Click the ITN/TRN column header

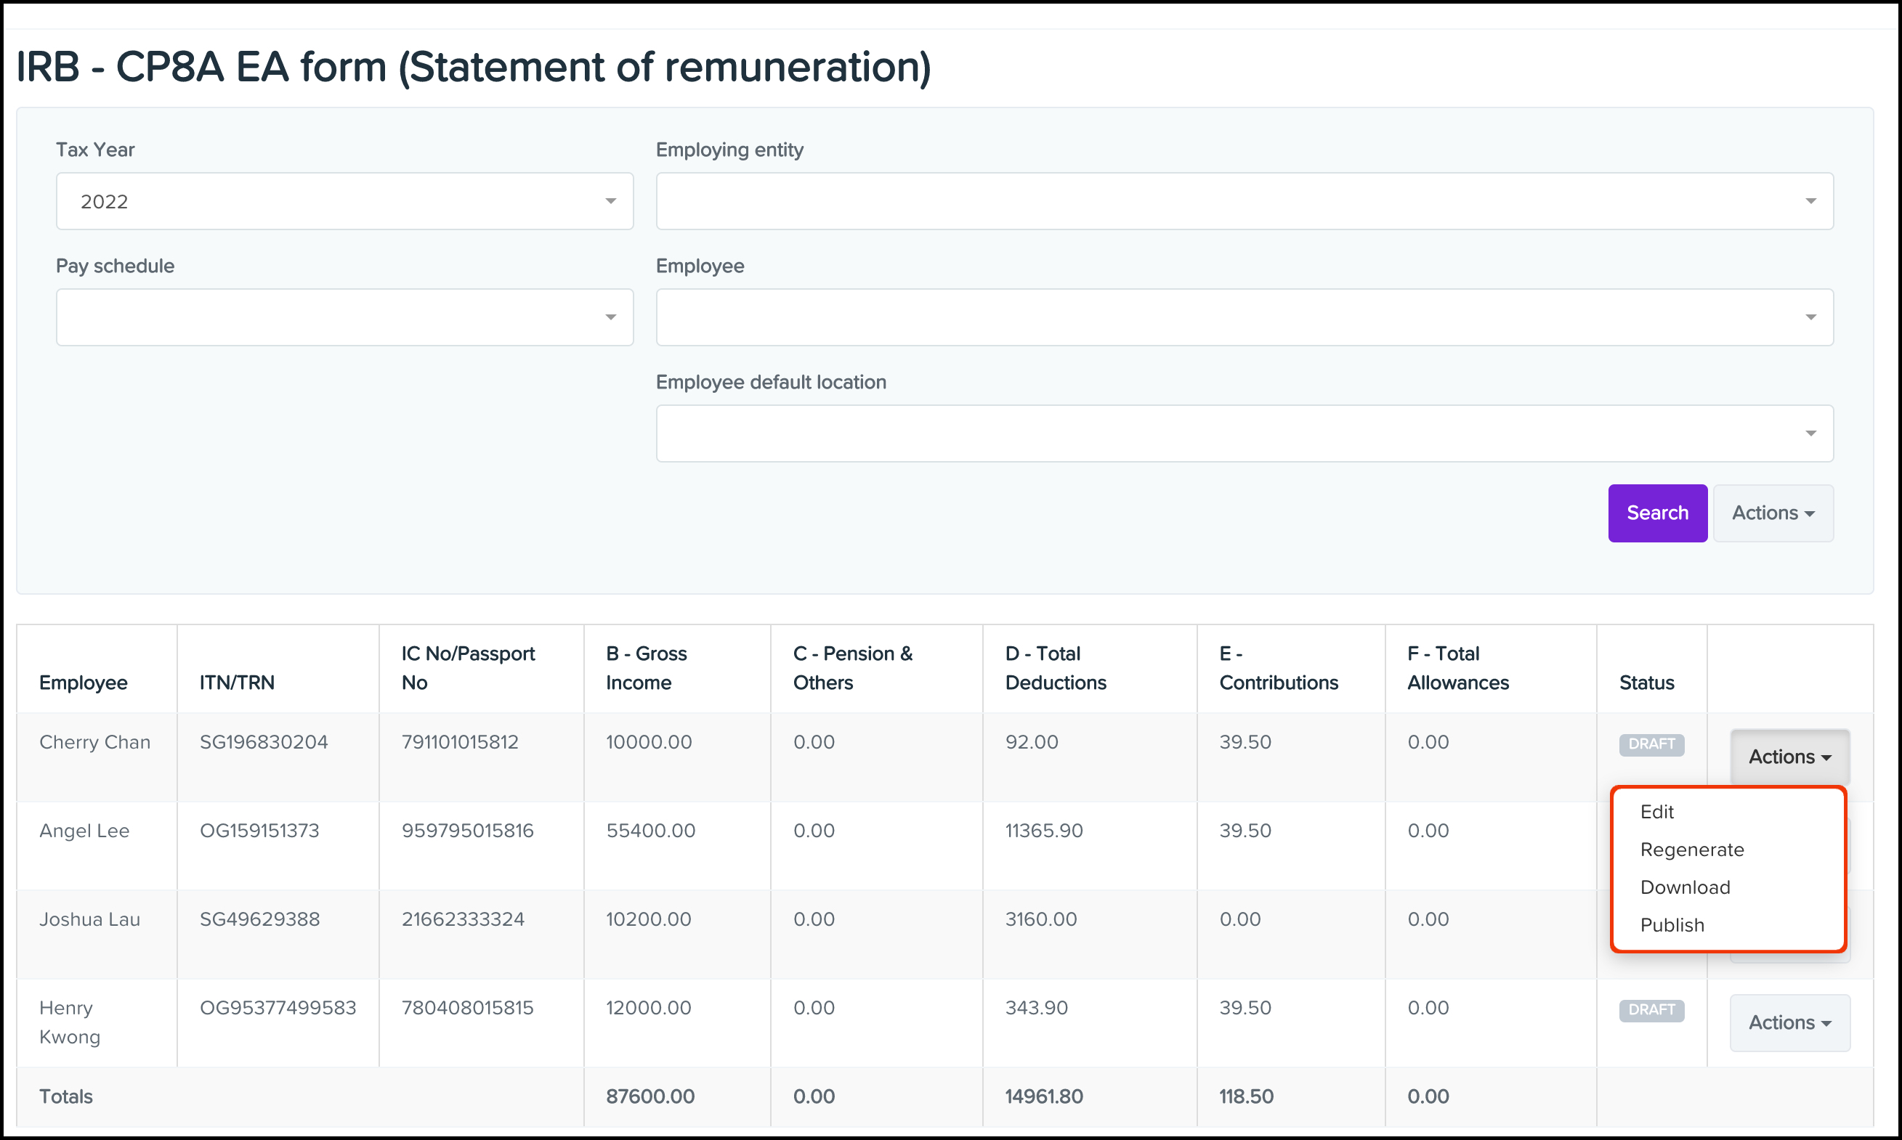pos(236,682)
